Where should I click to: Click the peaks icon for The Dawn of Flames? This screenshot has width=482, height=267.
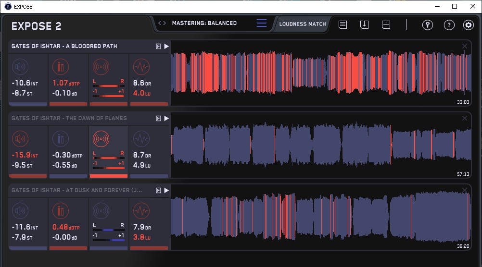(61, 139)
